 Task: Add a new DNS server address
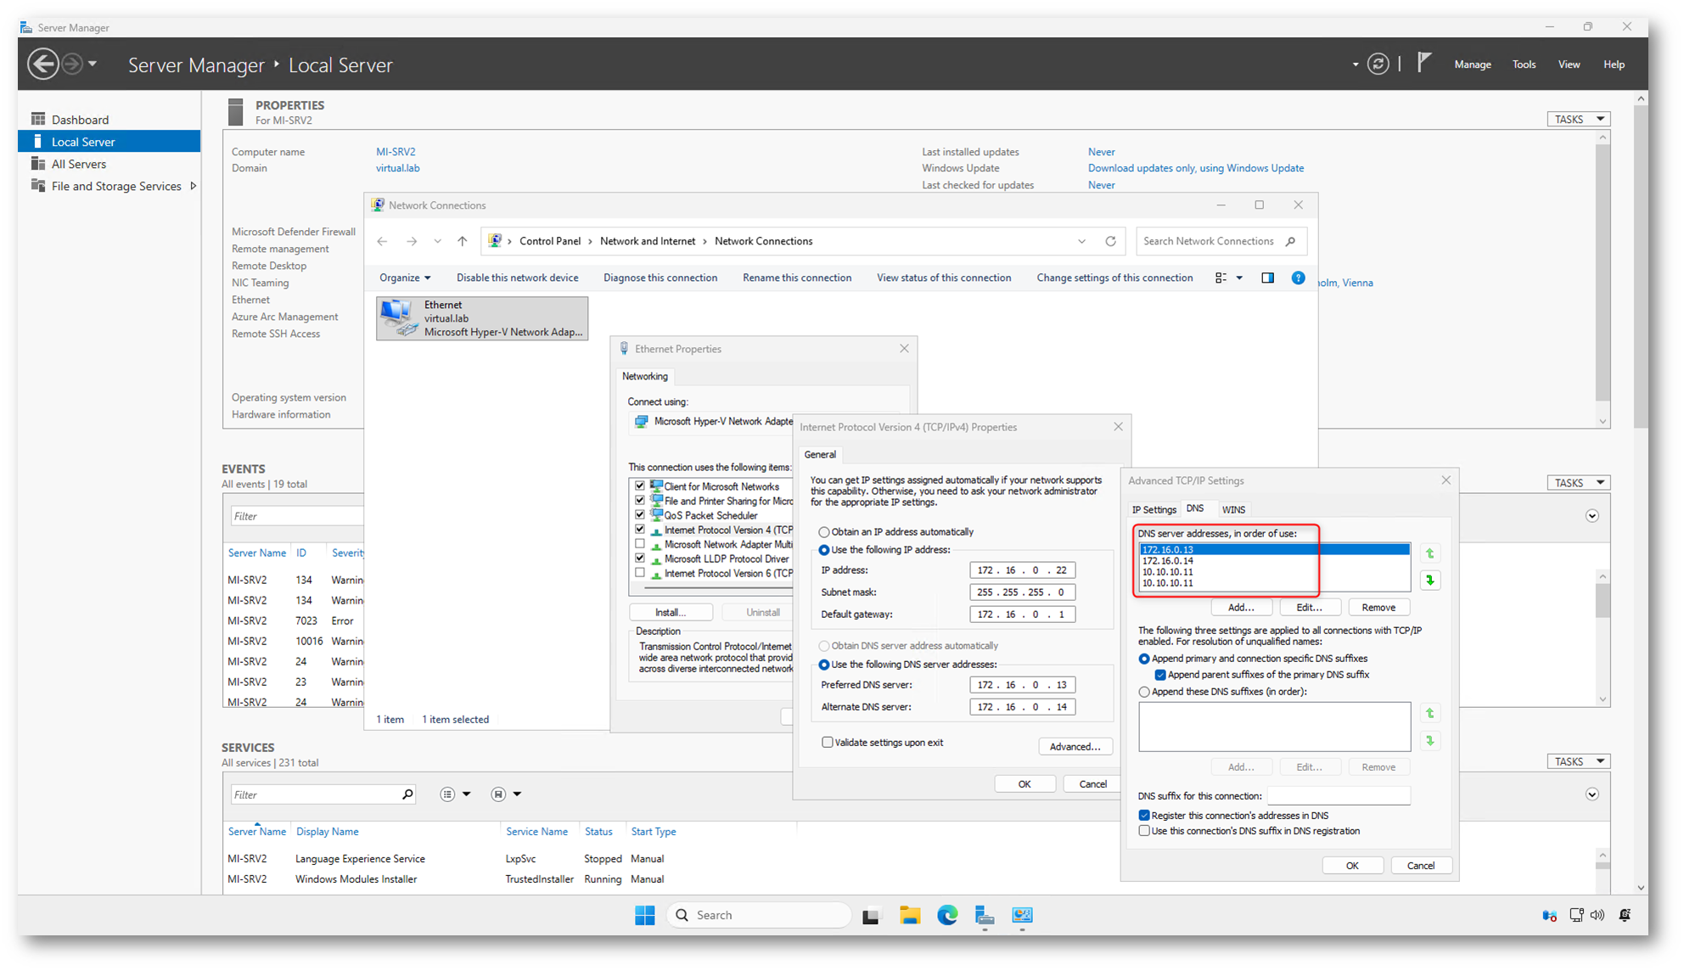click(x=1241, y=608)
